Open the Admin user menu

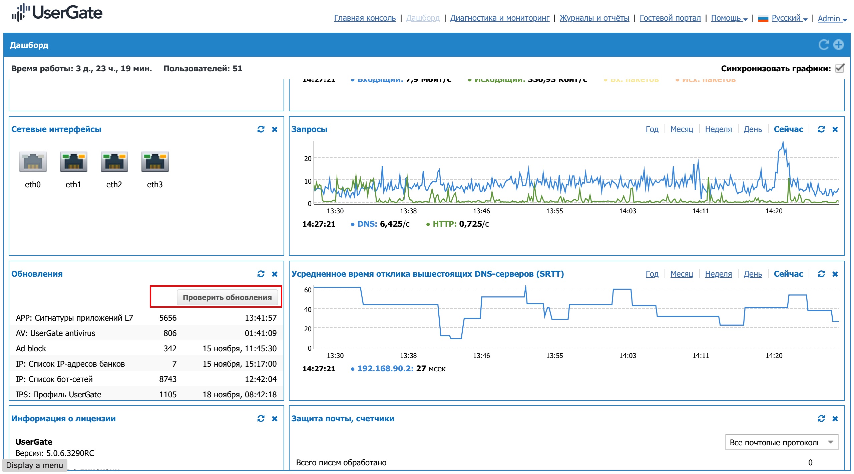tap(832, 19)
